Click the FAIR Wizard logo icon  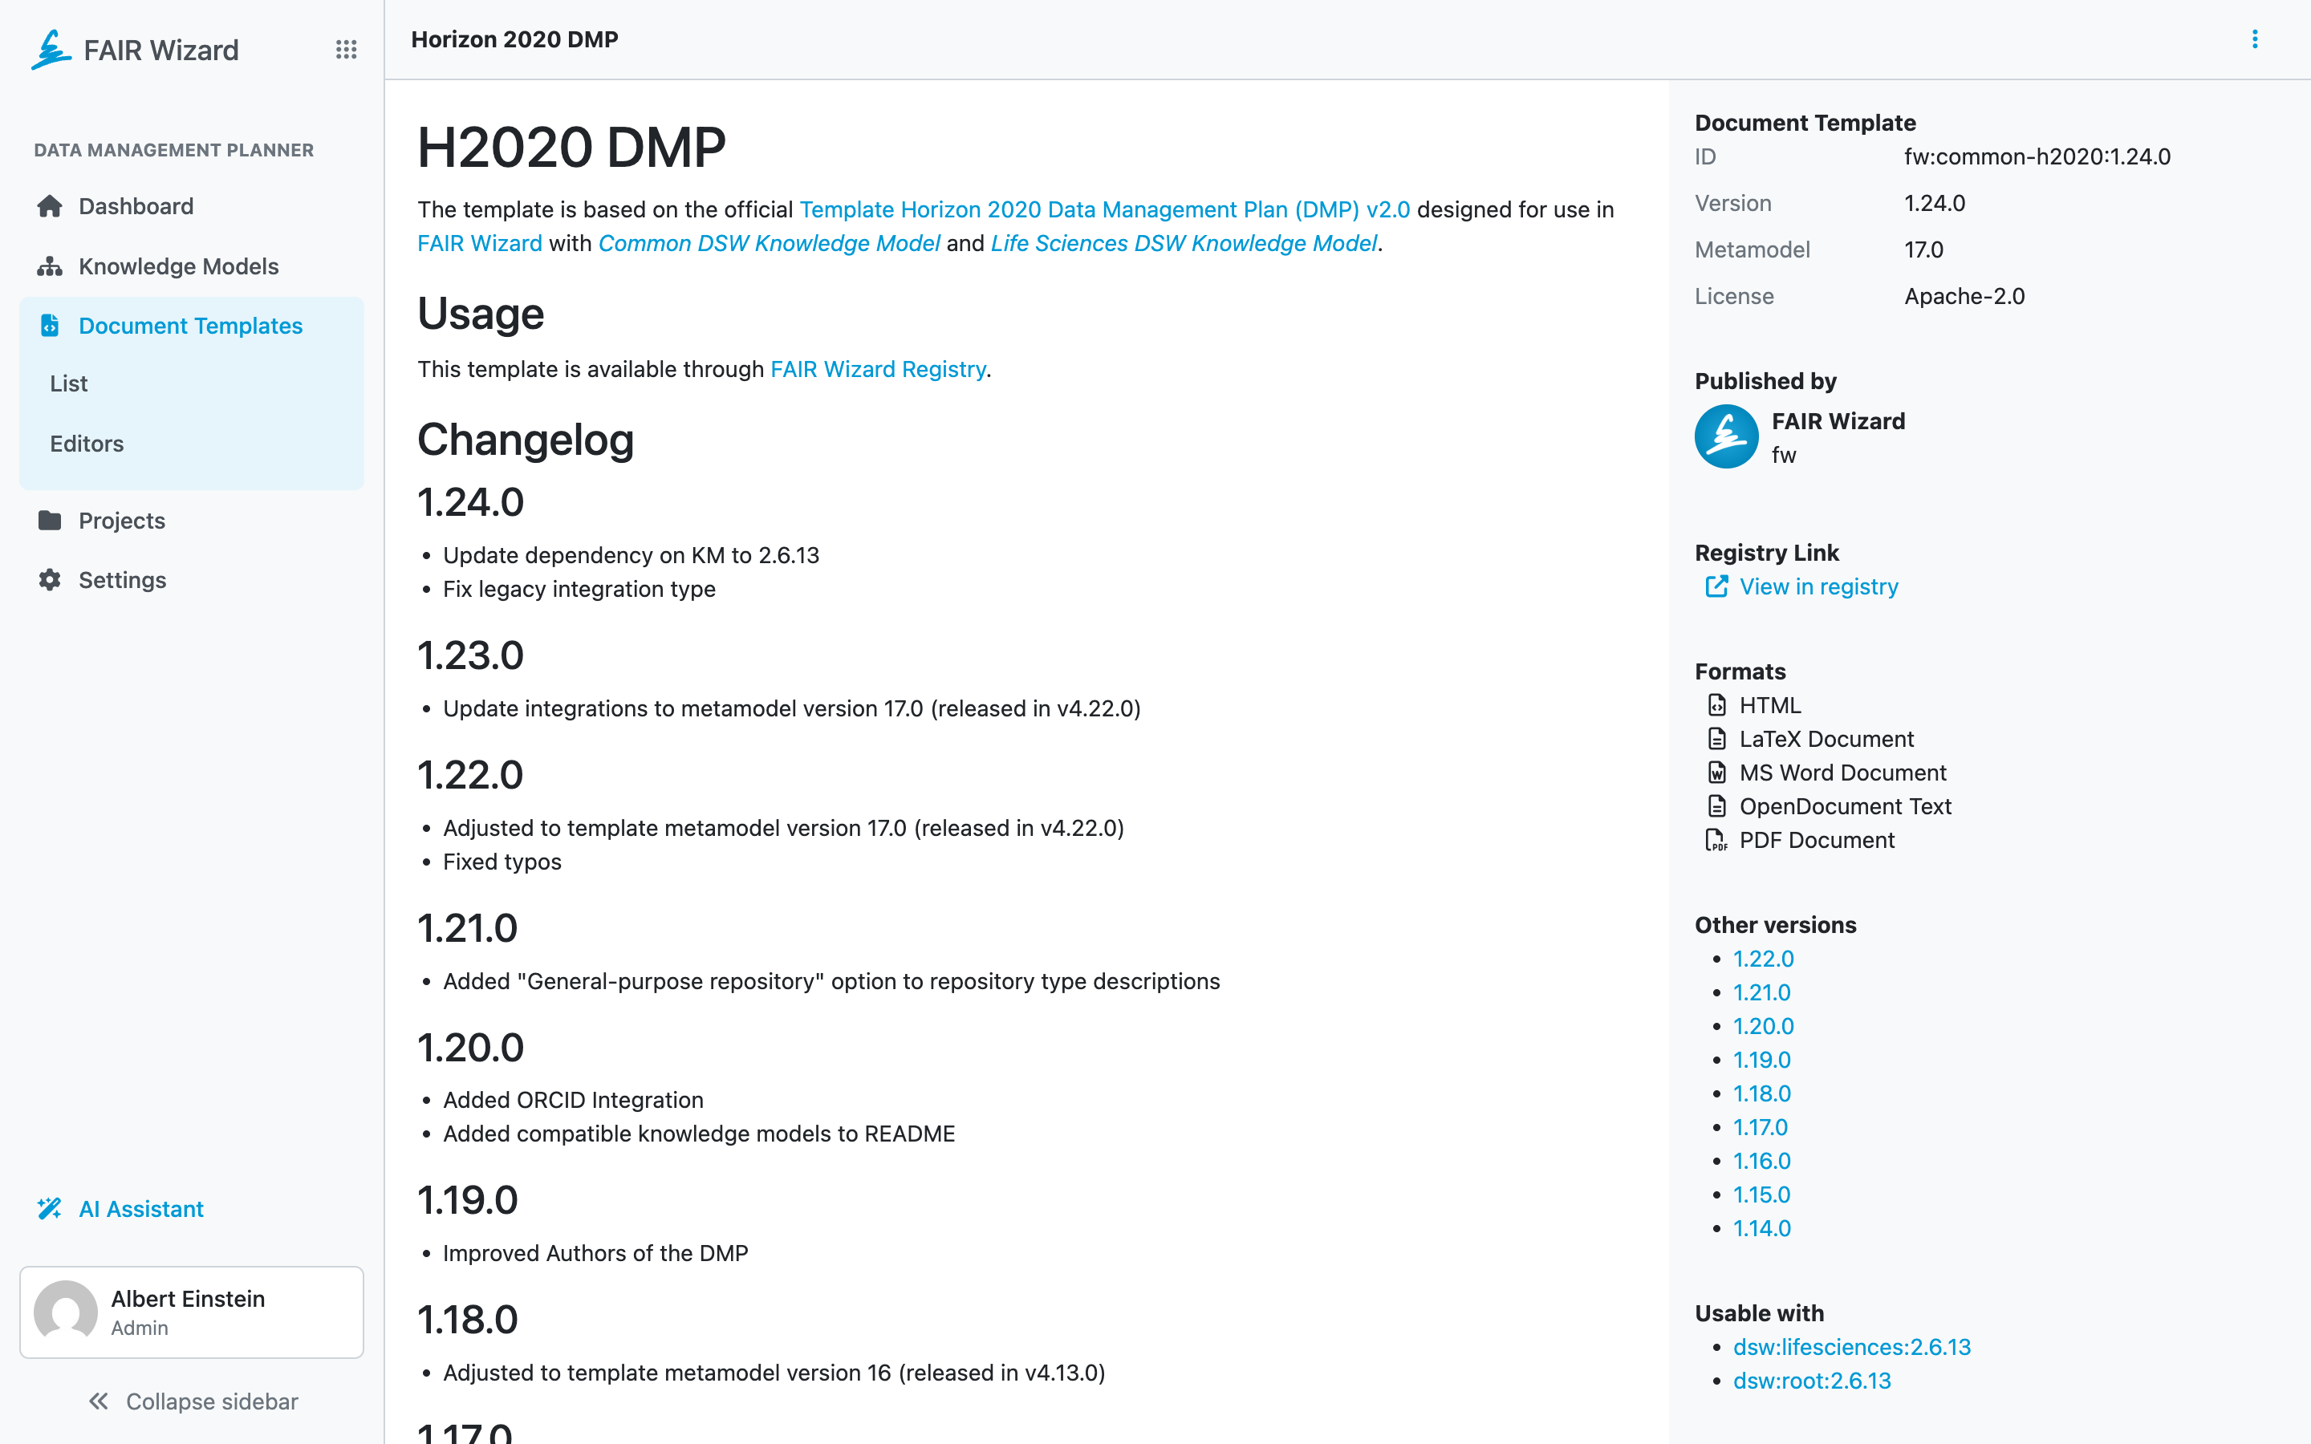(51, 50)
